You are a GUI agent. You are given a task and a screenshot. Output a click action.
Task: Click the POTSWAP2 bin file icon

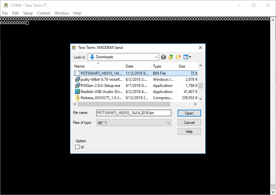(x=77, y=73)
